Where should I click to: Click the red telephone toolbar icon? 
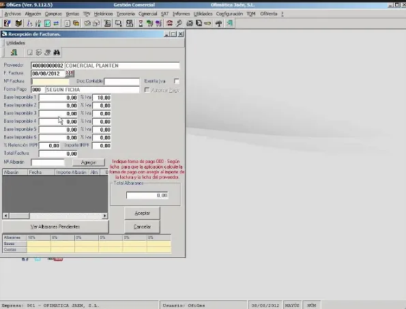[x=169, y=24]
